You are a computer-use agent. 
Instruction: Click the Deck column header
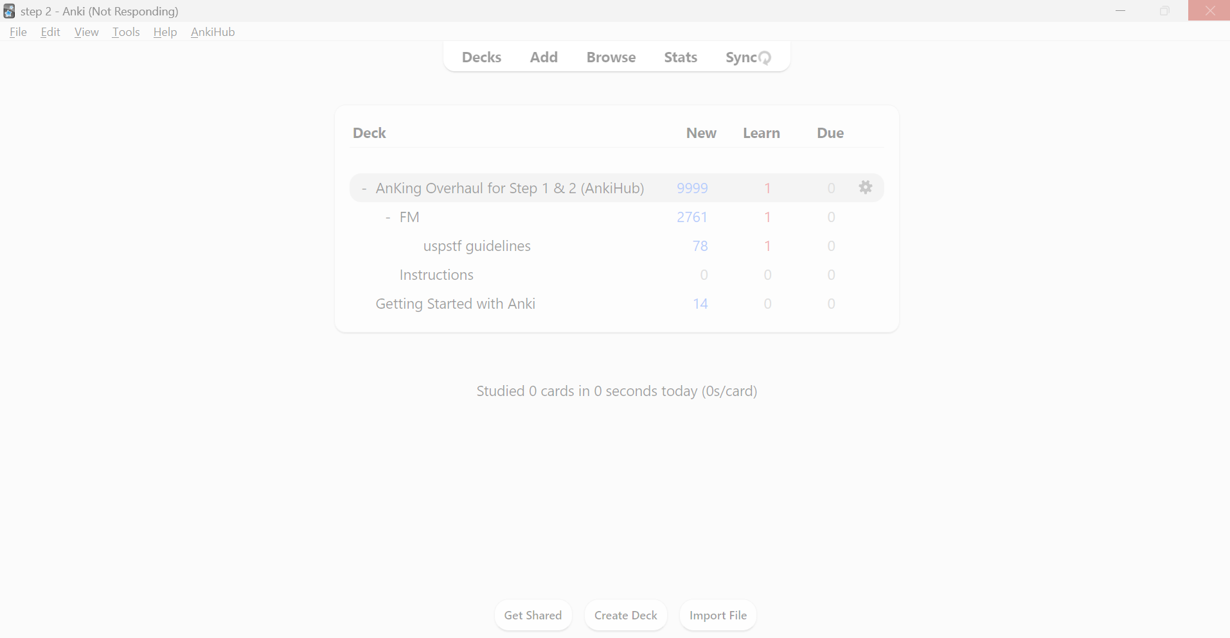click(x=369, y=133)
